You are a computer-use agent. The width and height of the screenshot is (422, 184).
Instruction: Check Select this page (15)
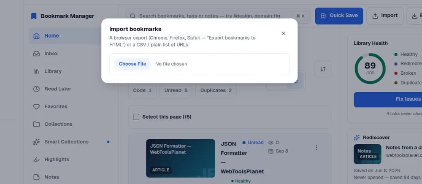(136, 117)
